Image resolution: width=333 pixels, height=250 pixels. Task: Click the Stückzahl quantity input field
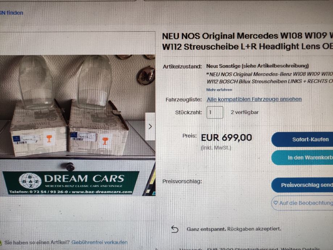215,112
